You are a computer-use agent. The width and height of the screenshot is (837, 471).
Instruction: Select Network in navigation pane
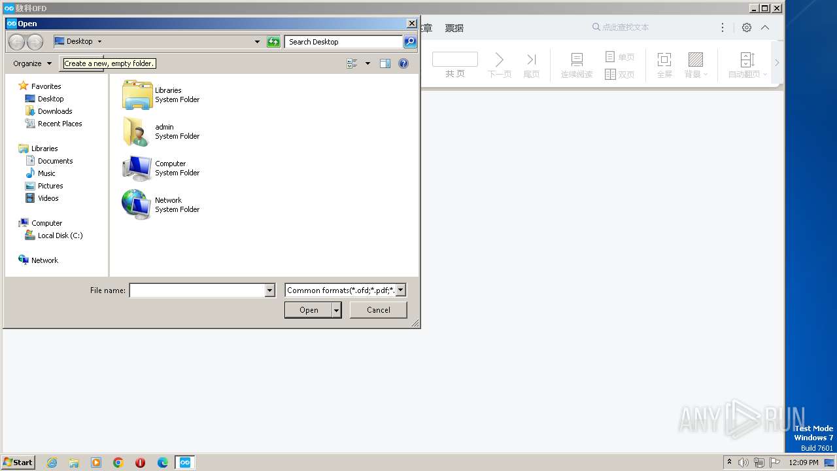(x=44, y=260)
